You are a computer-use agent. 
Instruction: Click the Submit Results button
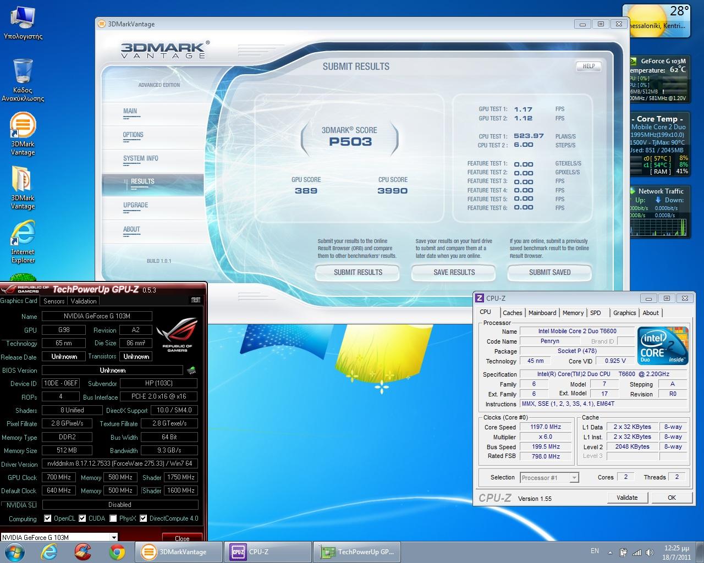pos(358,272)
